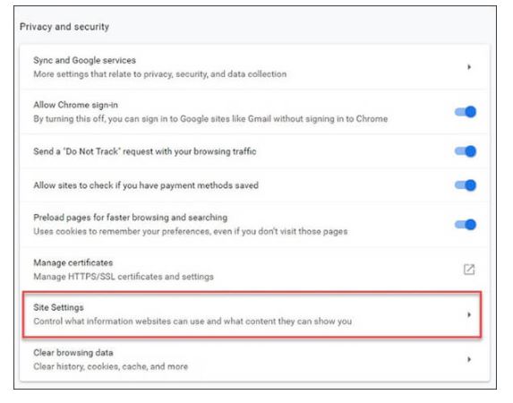Turn off payment methods check toggle

[x=466, y=185]
